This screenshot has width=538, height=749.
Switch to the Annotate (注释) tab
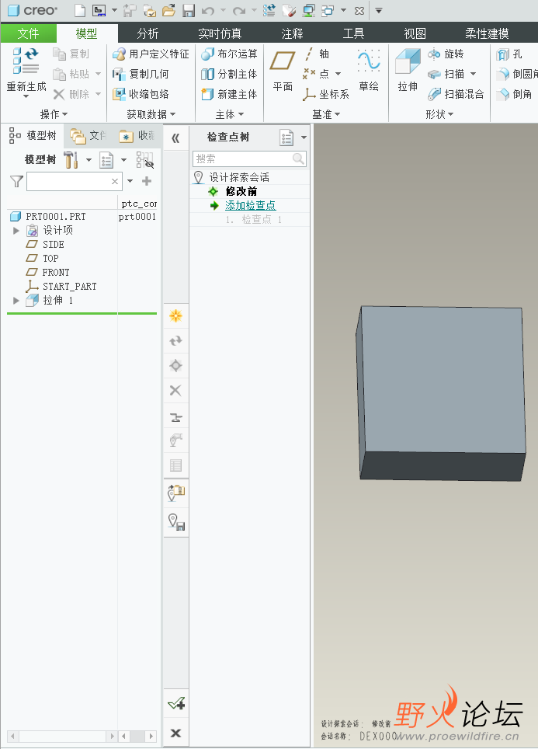pyautogui.click(x=292, y=33)
